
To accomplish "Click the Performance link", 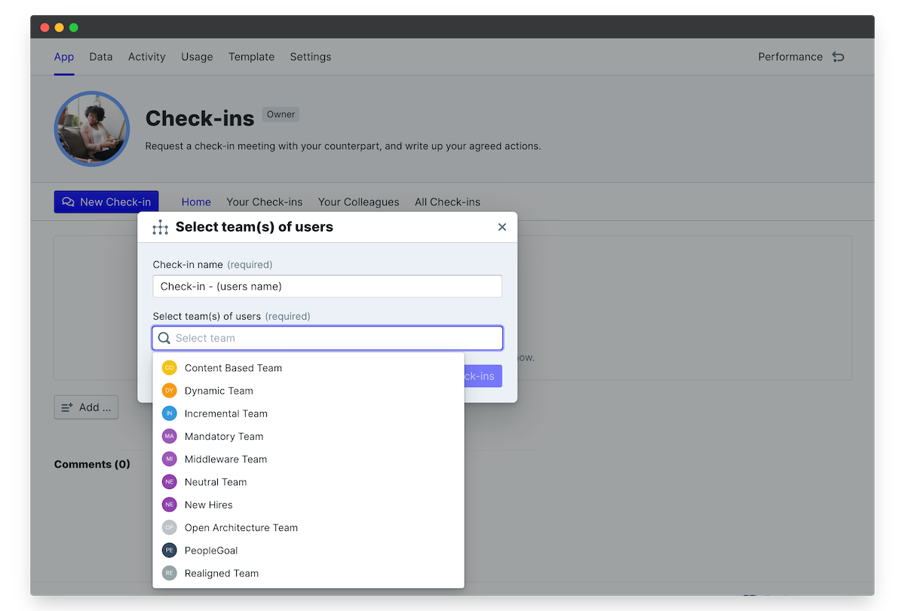I will pyautogui.click(x=790, y=57).
